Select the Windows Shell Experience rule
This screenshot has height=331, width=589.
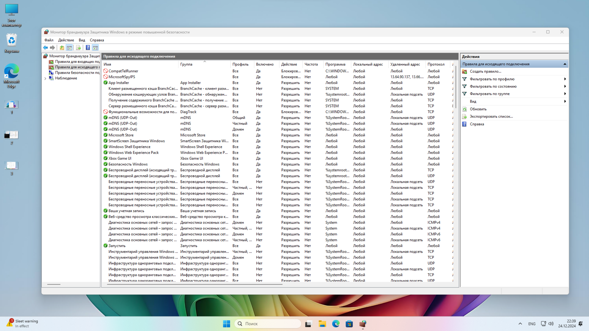point(129,147)
